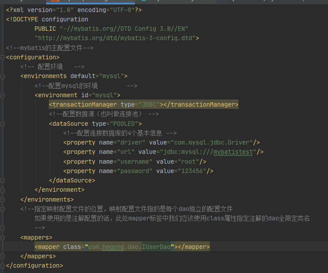Click the default="mysql" attribute
The height and width of the screenshot is (273, 328).
coord(97,76)
